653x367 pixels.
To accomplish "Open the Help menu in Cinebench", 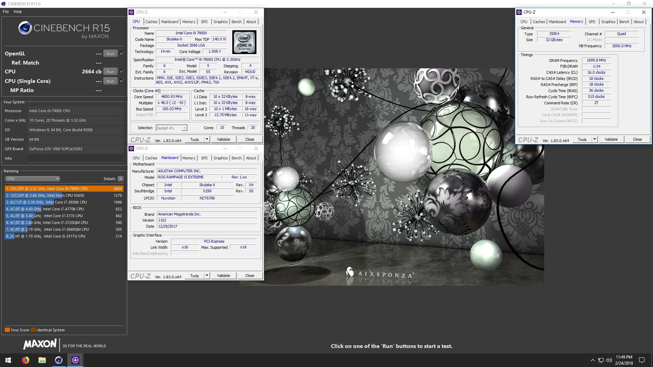I will pos(18,12).
